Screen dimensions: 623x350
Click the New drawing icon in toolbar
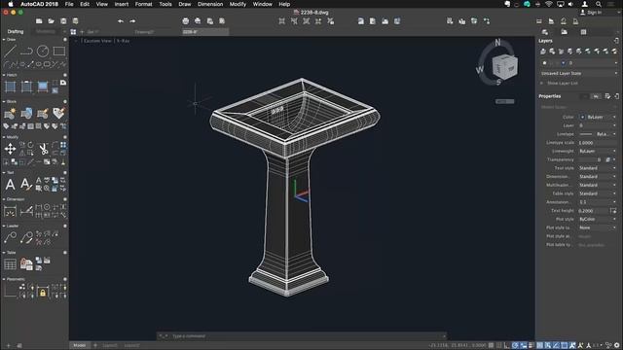coord(39,21)
